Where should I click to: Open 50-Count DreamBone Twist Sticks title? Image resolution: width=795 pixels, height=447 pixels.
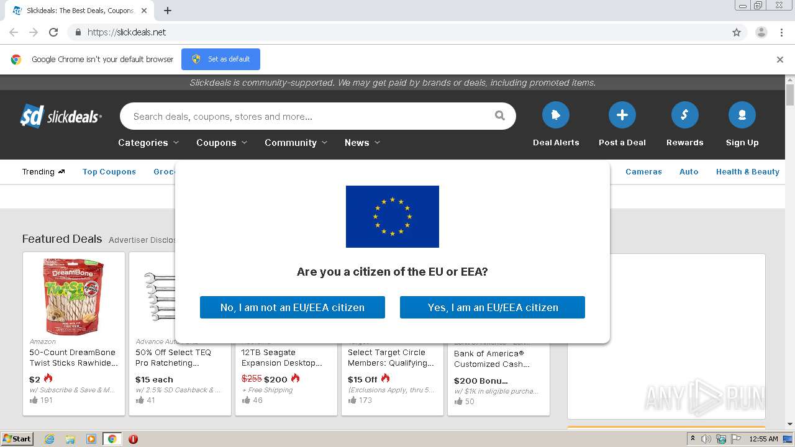73,358
